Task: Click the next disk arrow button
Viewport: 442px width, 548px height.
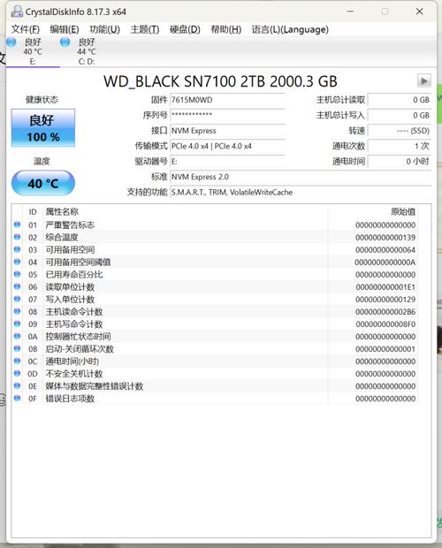Action: coord(423,81)
